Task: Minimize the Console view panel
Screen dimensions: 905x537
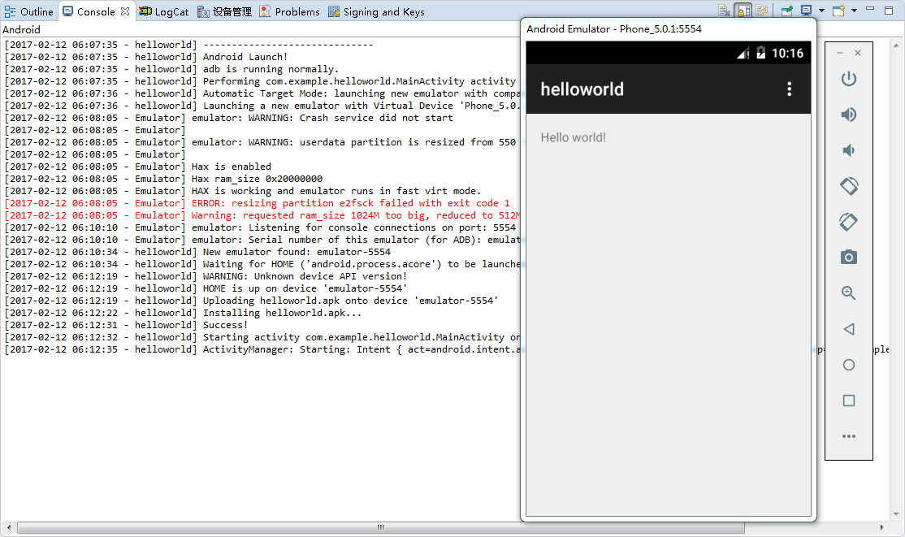Action: point(870,9)
